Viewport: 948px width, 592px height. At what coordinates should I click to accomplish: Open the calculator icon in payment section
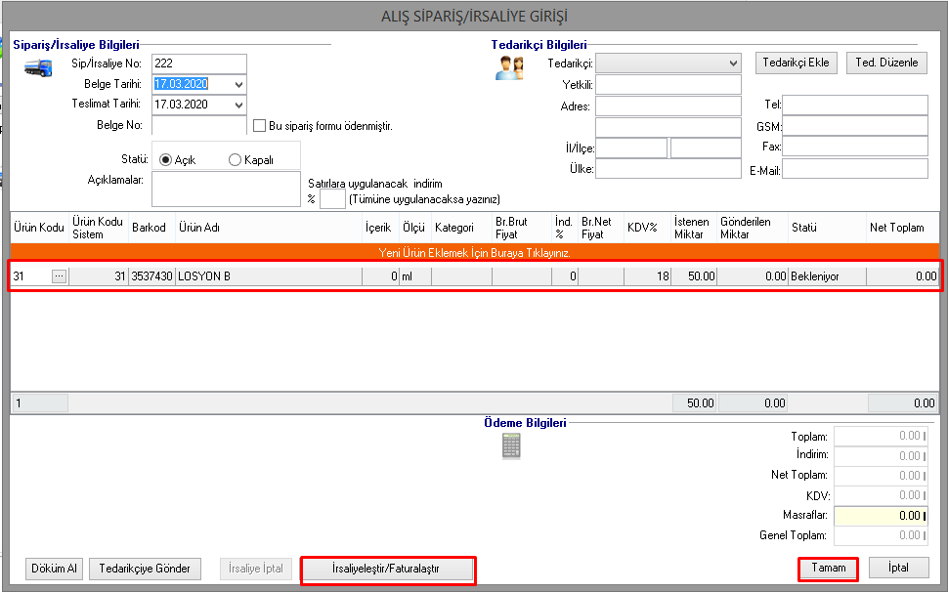(x=511, y=445)
